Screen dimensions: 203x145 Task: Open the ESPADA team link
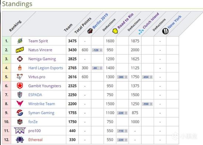[x=35, y=95]
